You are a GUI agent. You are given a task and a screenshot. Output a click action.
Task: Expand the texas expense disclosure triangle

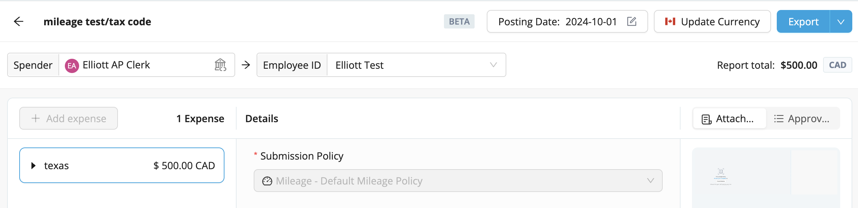click(x=33, y=166)
